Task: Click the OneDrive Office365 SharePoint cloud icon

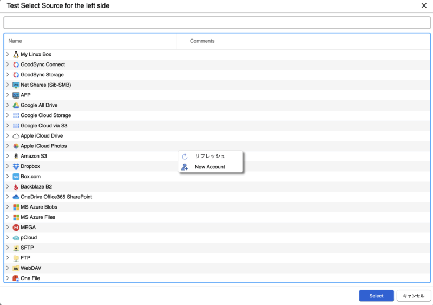Action: click(x=16, y=197)
